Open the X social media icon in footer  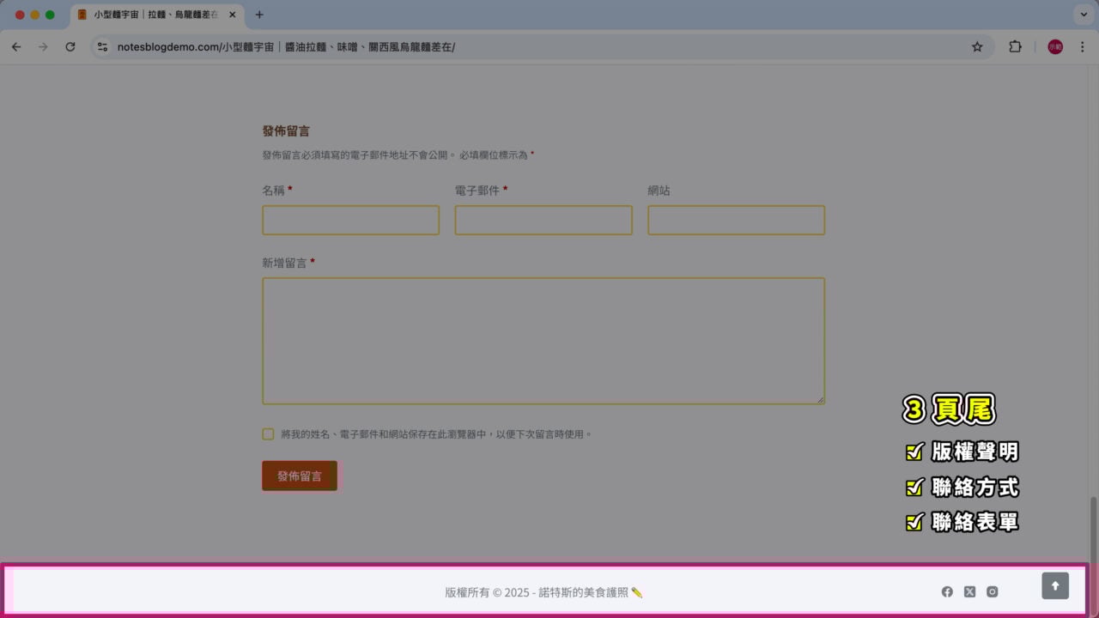(x=969, y=591)
